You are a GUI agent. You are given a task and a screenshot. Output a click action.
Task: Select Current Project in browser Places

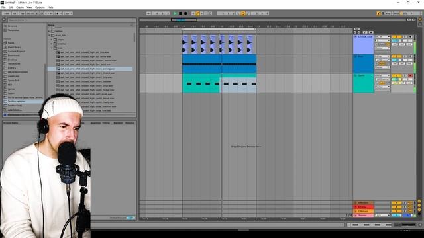click(x=16, y=52)
